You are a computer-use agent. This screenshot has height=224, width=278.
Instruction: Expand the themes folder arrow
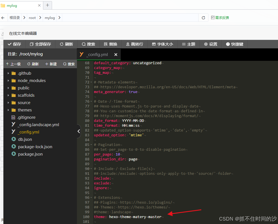tap(8, 110)
